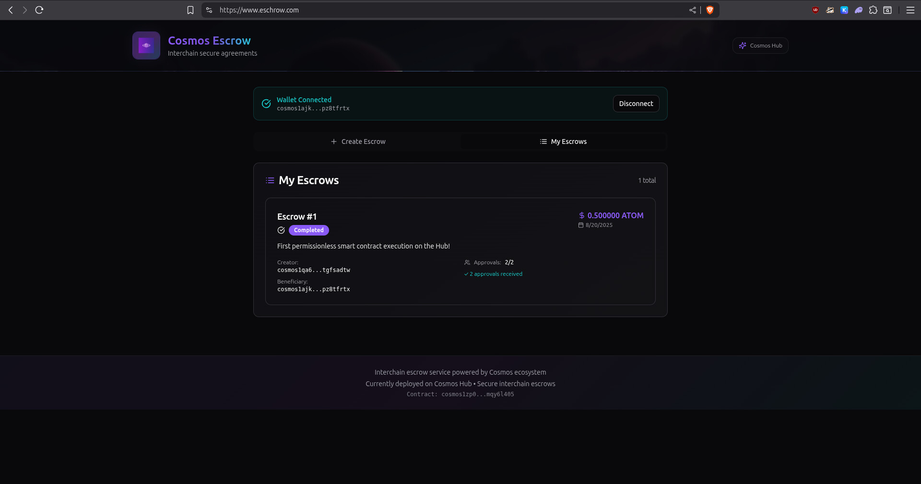This screenshot has width=921, height=484.
Task: Click the Cosmos Escrow title link
Action: pos(209,41)
